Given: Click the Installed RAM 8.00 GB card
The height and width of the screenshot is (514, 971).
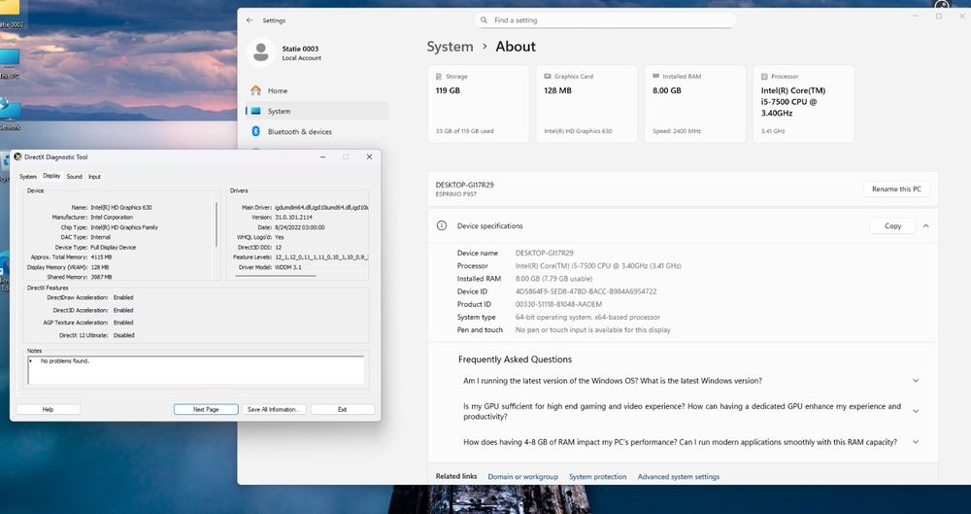Looking at the screenshot, I should pos(695,104).
